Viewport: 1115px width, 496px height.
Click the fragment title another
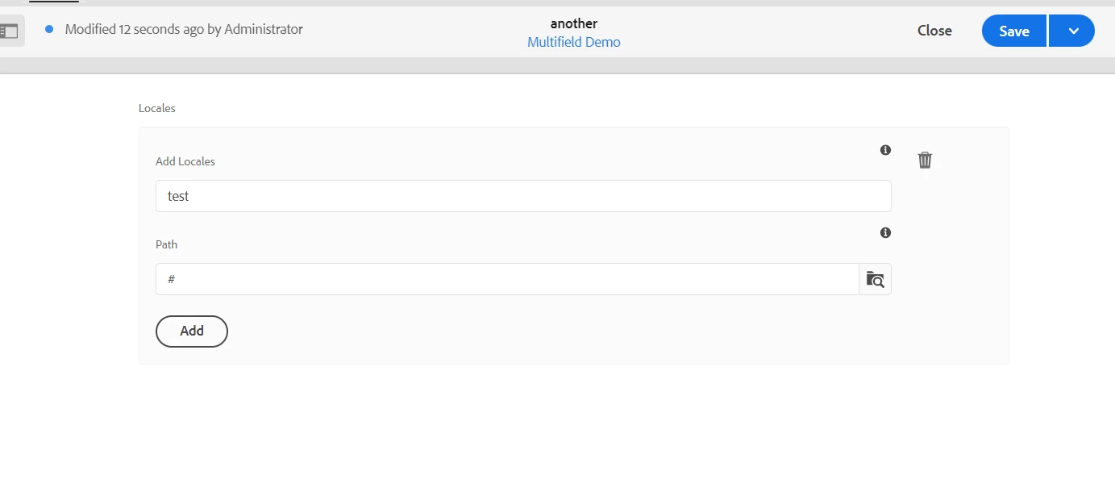(x=574, y=23)
